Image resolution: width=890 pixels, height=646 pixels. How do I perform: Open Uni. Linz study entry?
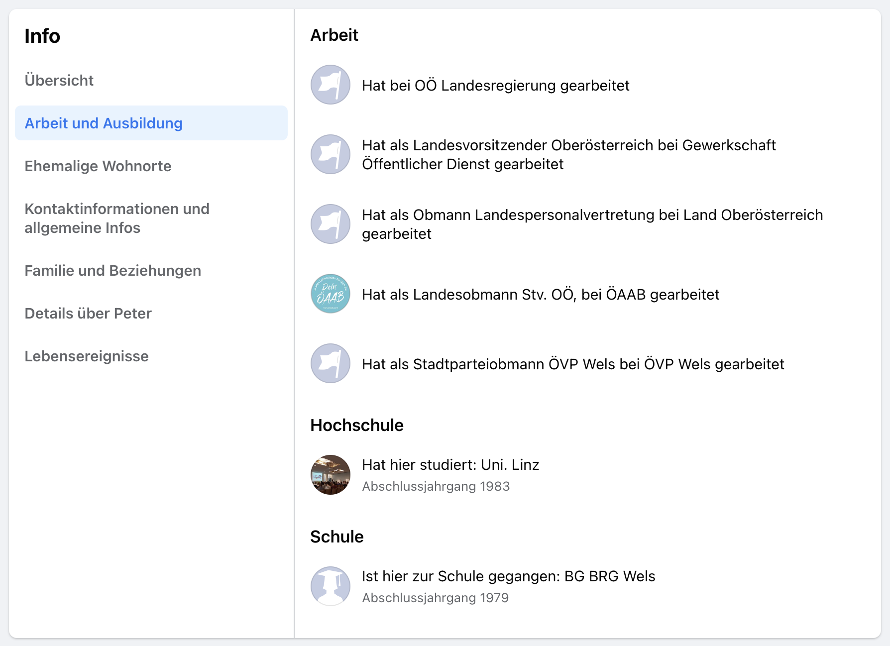[450, 464]
